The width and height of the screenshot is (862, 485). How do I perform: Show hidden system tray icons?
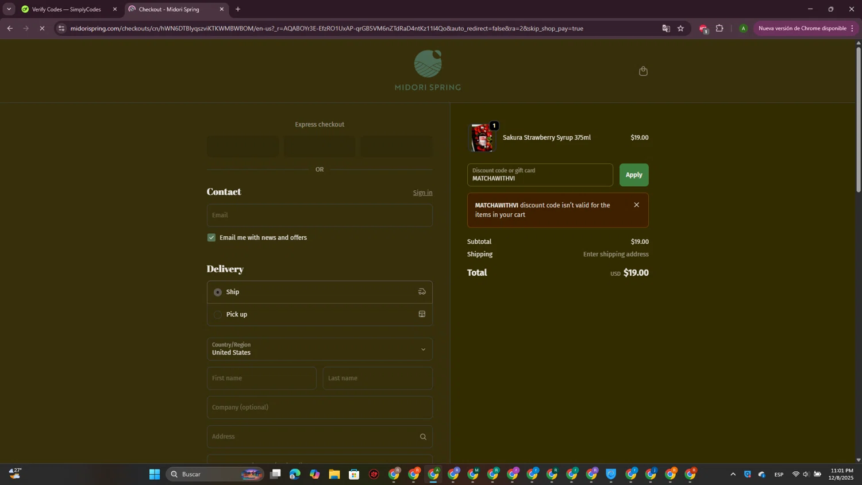click(x=733, y=474)
